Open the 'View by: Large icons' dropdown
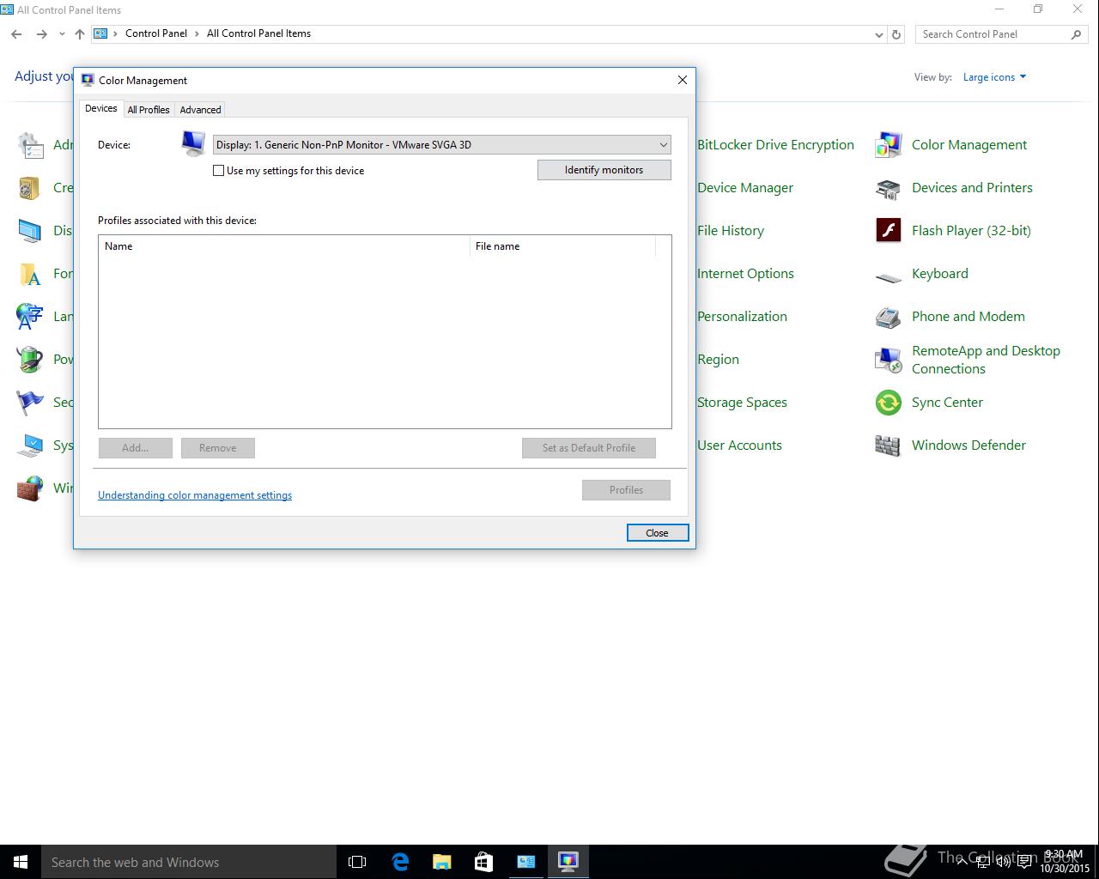This screenshot has height=879, width=1099. [994, 77]
